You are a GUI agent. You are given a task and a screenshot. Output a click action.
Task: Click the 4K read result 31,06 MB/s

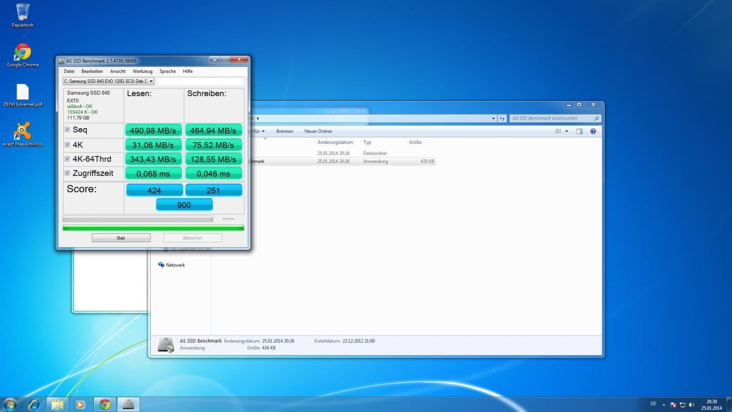[153, 145]
